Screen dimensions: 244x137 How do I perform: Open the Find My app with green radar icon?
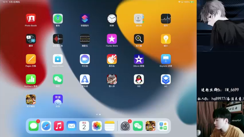(58, 19)
